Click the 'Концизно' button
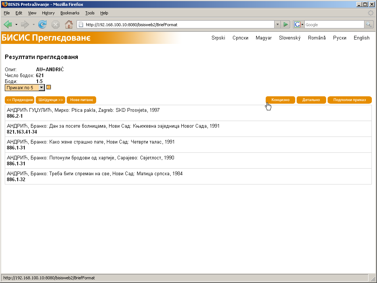The height and width of the screenshot is (283, 377). [280, 100]
